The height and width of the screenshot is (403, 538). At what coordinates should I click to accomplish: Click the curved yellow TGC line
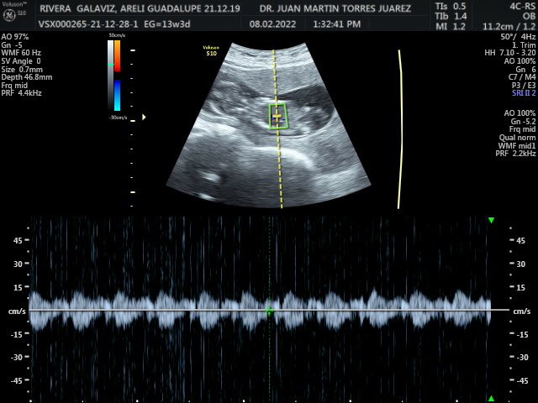click(399, 118)
